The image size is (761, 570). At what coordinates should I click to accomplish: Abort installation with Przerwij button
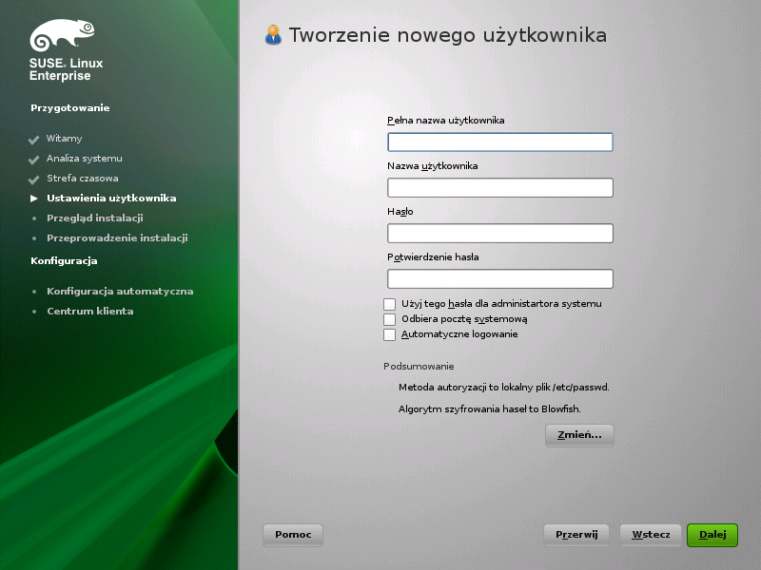click(576, 535)
